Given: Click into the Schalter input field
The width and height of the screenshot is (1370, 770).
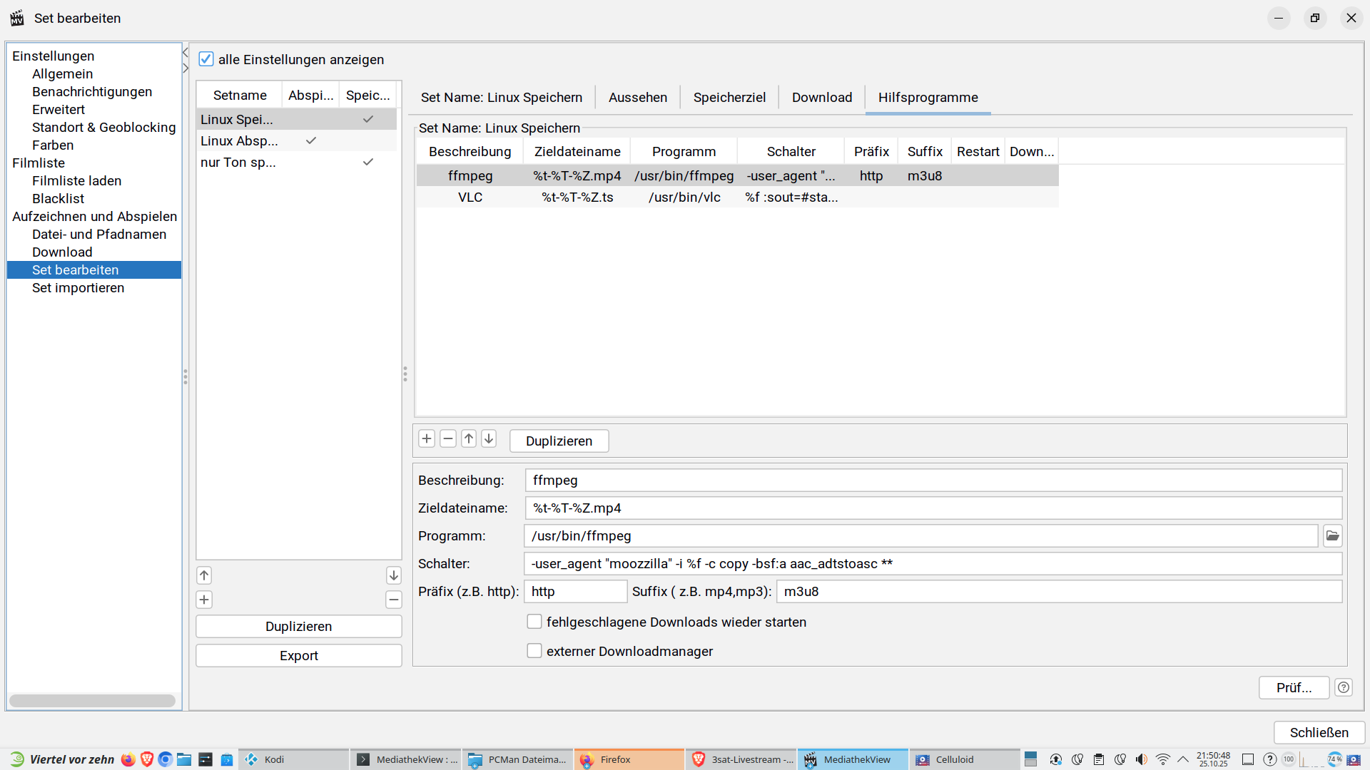Looking at the screenshot, I should [x=932, y=564].
